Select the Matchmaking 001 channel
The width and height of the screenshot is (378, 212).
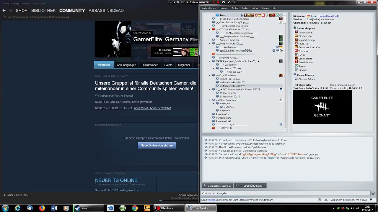pos(232,82)
